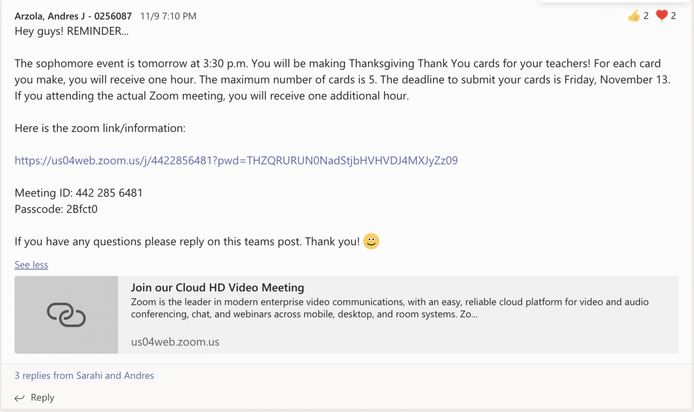Click the thumbs-up reaction count number

tap(646, 16)
